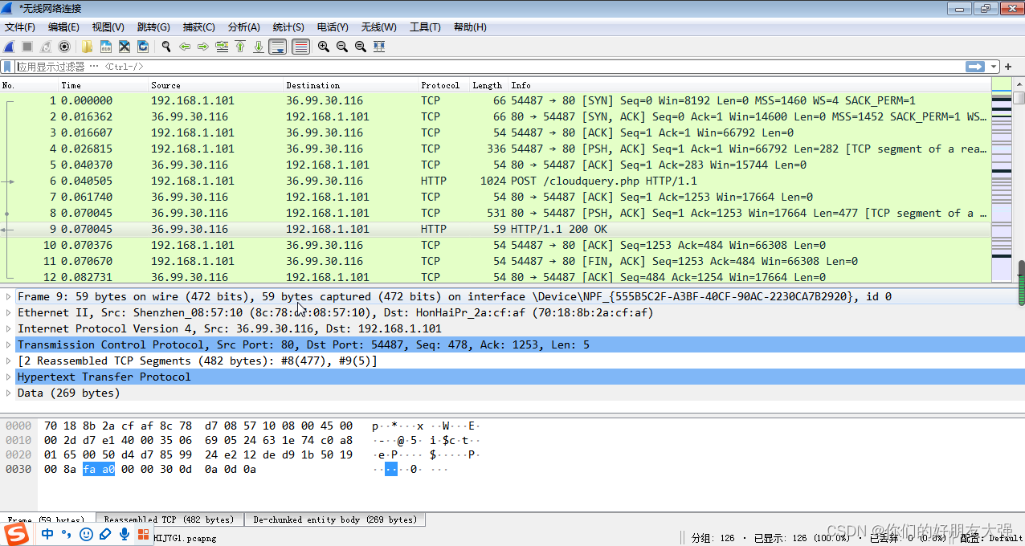Click the display filter bookmark icon
Viewport: 1025px width, 546px height.
[x=8, y=67]
